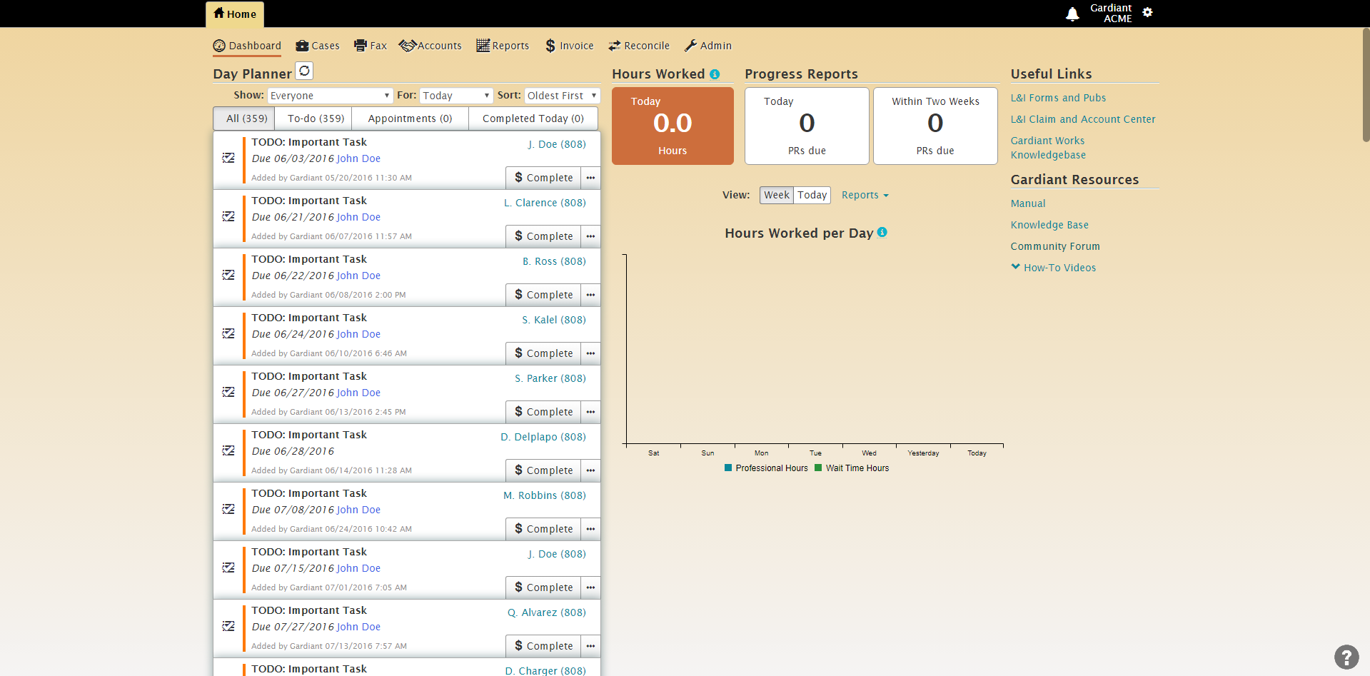Screen dimensions: 1370x676
Task: Open the Gardiant ACME account menu
Action: pyautogui.click(x=1111, y=13)
